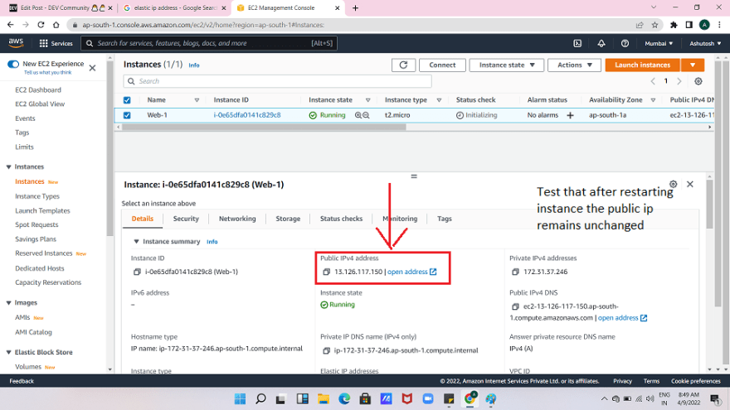The width and height of the screenshot is (730, 410).
Task: Open Microsoft Edge from taskbar
Action: (x=344, y=399)
